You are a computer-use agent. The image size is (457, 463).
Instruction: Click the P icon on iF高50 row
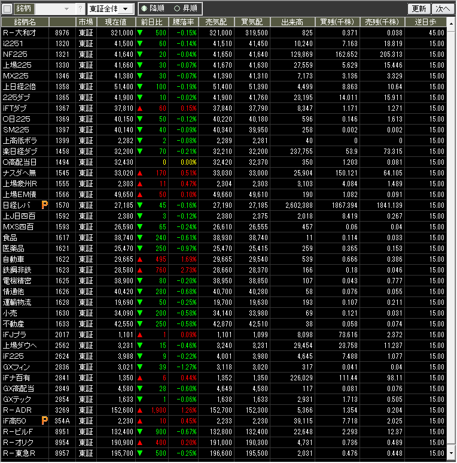click(x=44, y=420)
